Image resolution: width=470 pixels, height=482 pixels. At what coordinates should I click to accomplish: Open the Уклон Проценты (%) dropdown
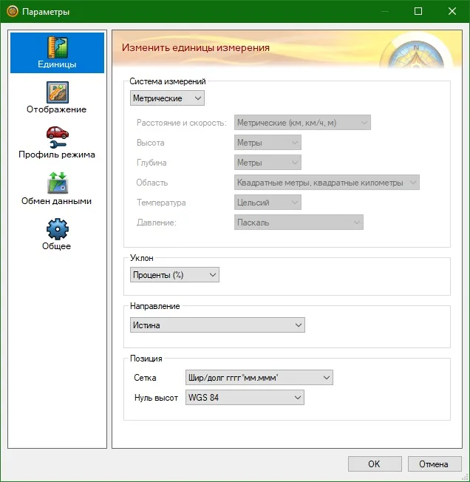coord(174,275)
